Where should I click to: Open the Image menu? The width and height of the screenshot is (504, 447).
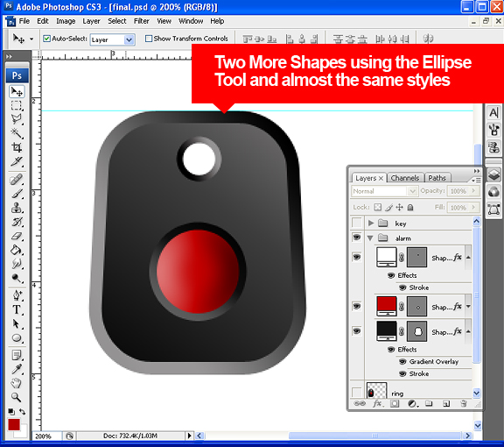point(66,21)
